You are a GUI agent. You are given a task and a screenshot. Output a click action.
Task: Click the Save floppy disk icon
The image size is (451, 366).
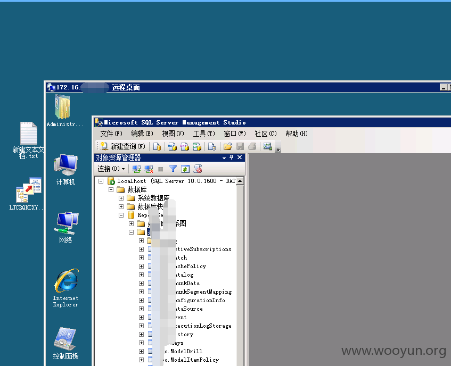pos(240,146)
